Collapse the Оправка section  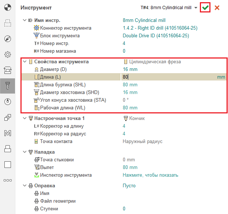tap(24, 186)
